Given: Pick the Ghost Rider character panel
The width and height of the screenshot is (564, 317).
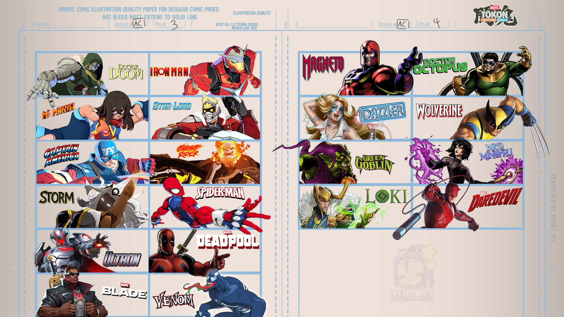Looking at the screenshot, I should [205, 162].
